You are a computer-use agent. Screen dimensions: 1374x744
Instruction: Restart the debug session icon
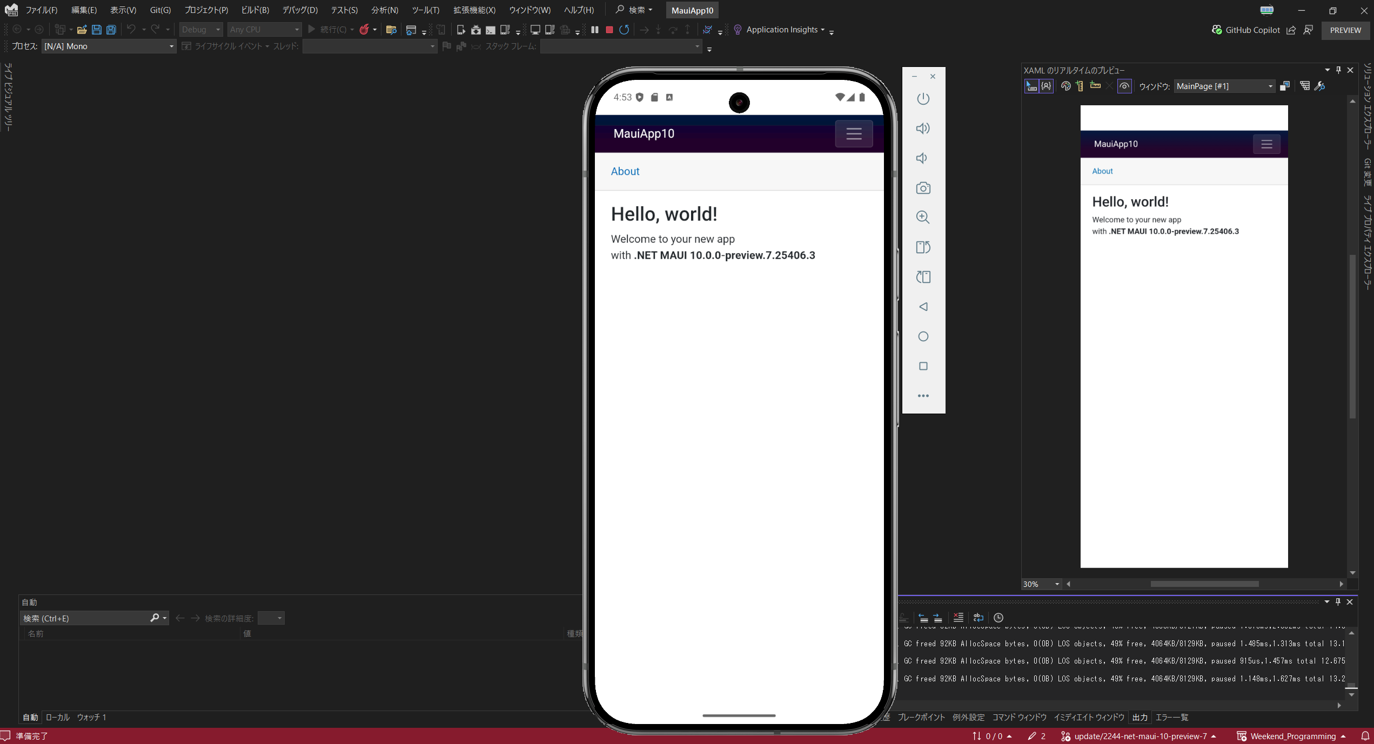coord(624,30)
